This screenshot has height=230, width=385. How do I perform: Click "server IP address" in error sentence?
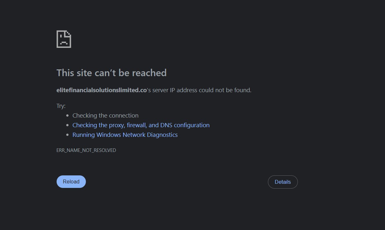click(174, 90)
